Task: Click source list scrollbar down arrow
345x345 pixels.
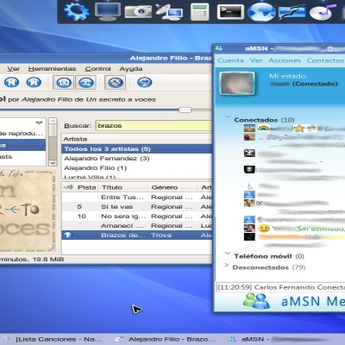Action: coord(53,163)
